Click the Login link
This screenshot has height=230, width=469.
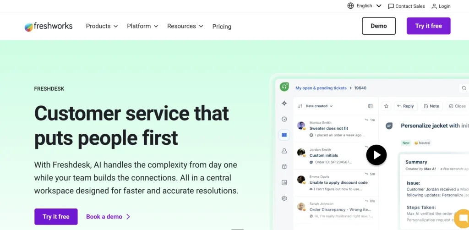[x=441, y=6]
